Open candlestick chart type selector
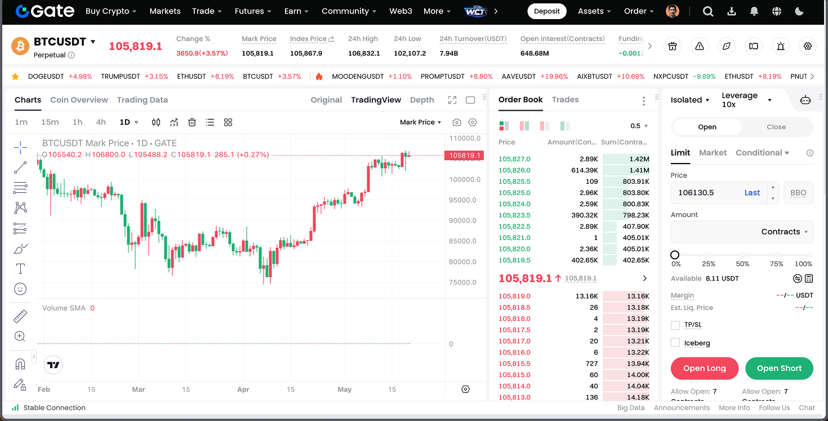 click(156, 123)
